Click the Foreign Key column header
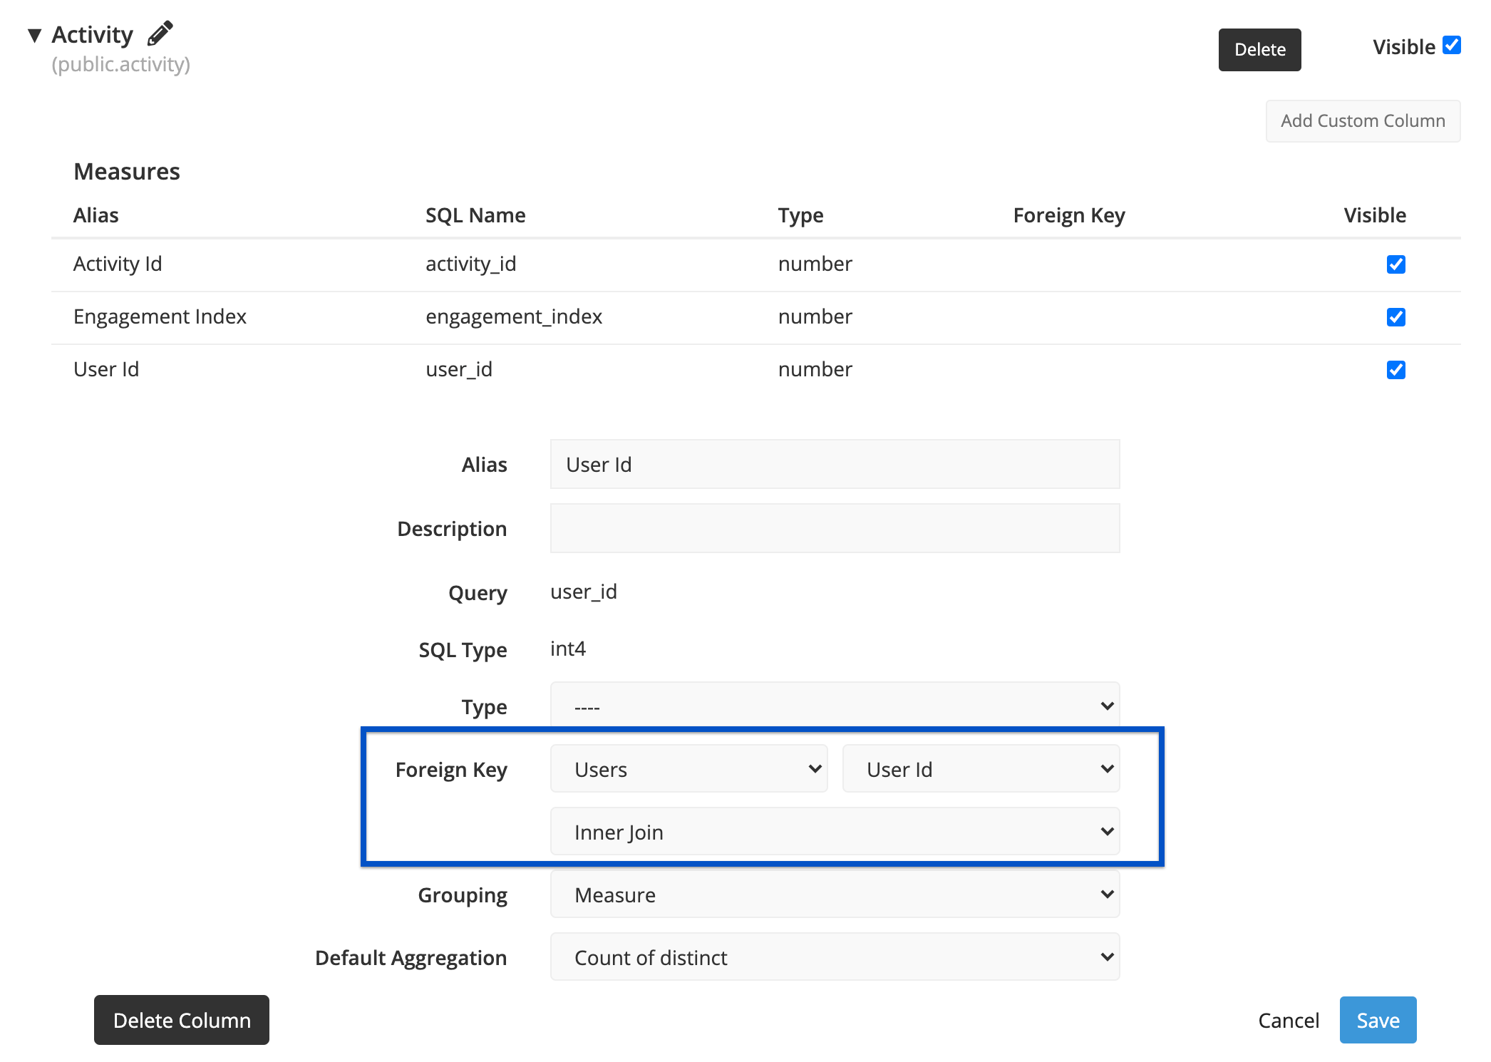Viewport: 1491px width, 1062px height. [1069, 215]
